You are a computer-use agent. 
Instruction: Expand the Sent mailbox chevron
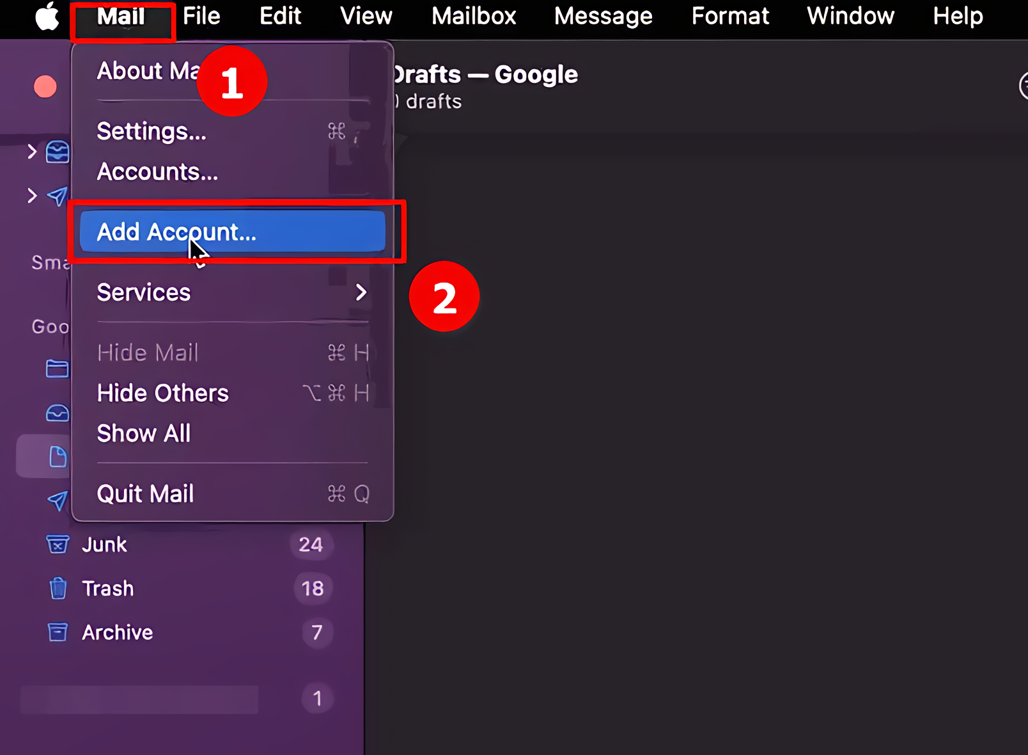pyautogui.click(x=32, y=196)
